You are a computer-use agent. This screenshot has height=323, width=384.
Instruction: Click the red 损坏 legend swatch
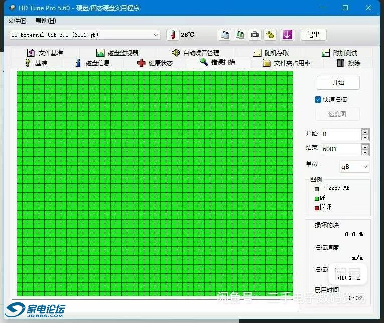coord(317,208)
